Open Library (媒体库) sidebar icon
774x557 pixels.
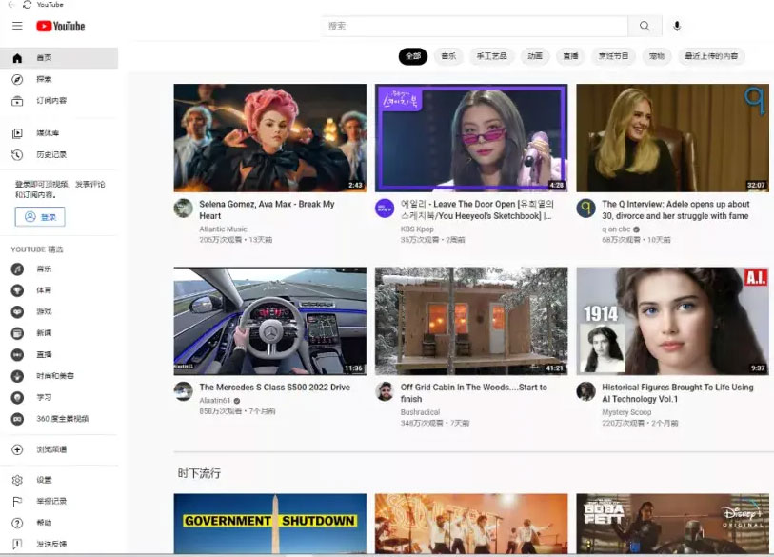coord(17,133)
